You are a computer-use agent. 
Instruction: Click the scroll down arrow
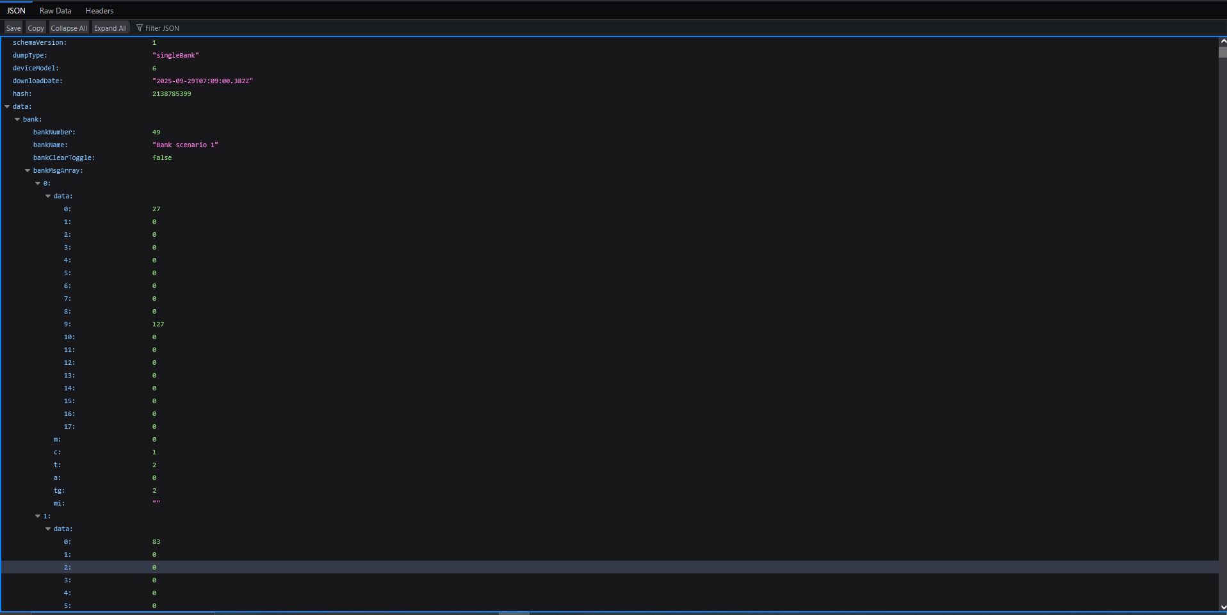(x=1223, y=607)
